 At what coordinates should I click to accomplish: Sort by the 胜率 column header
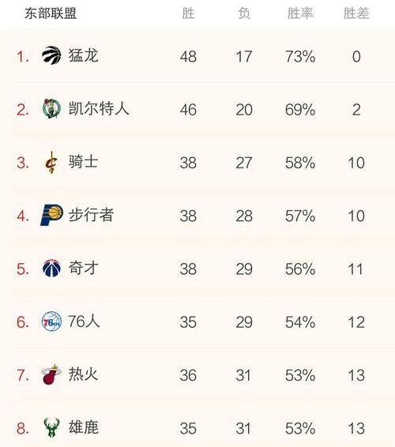click(300, 13)
